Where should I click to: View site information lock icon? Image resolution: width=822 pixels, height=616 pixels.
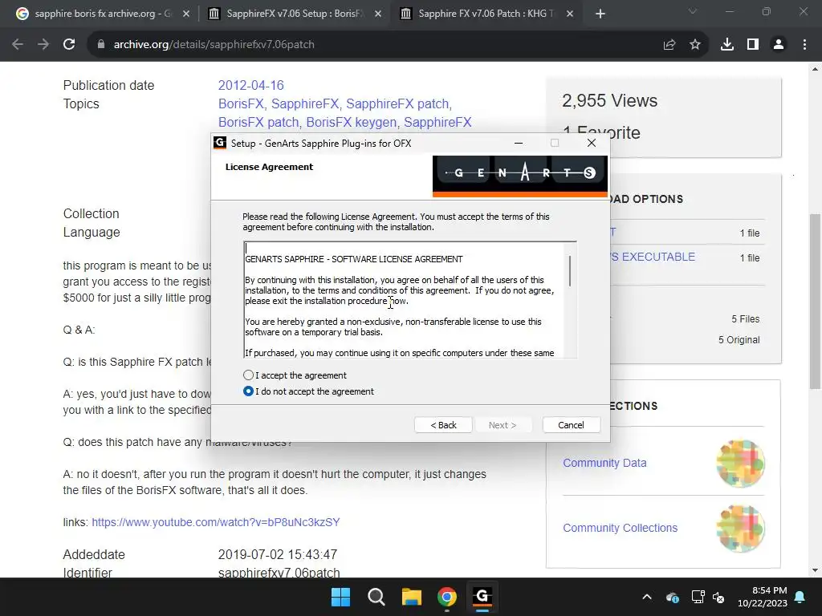(101, 45)
